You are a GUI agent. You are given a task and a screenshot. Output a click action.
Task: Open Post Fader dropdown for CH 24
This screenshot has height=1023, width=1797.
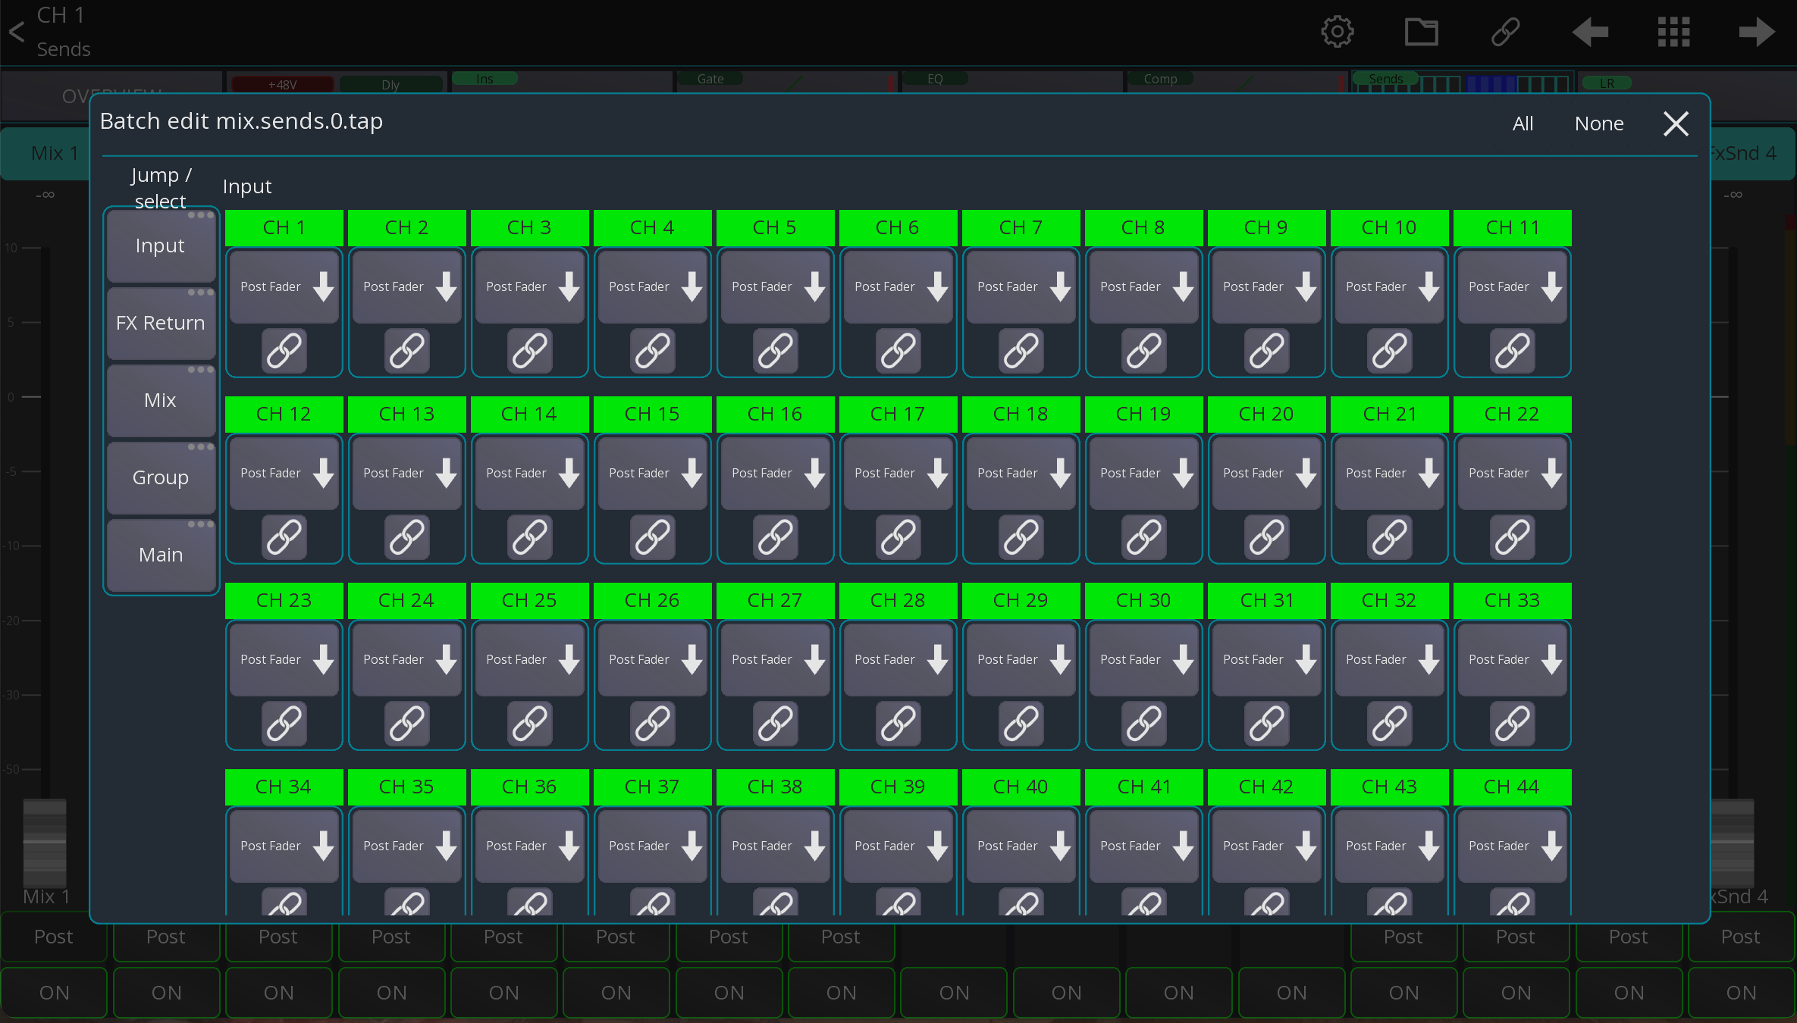407,660
